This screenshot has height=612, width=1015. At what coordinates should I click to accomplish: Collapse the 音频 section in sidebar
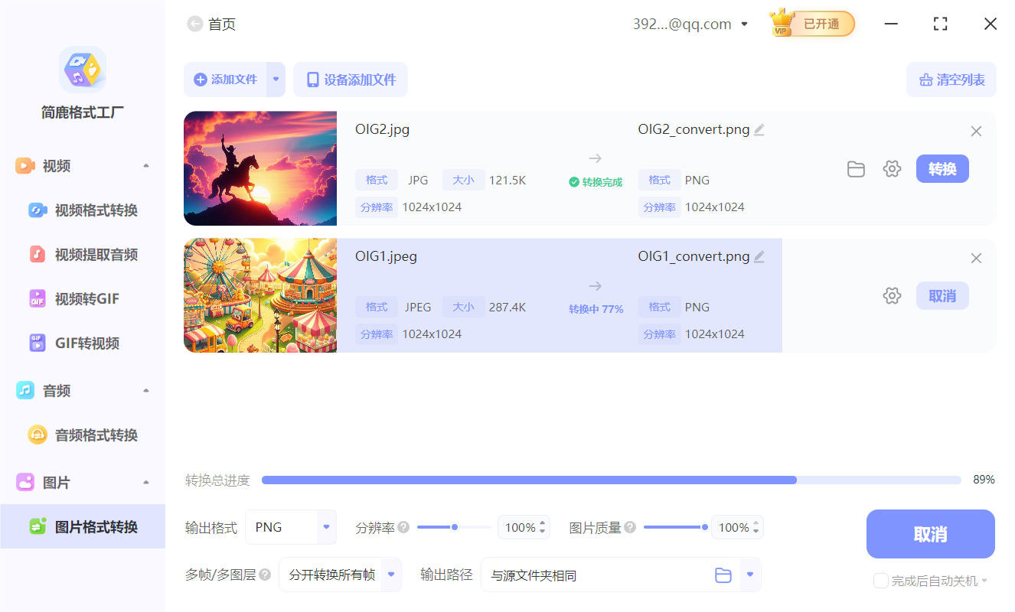click(145, 390)
